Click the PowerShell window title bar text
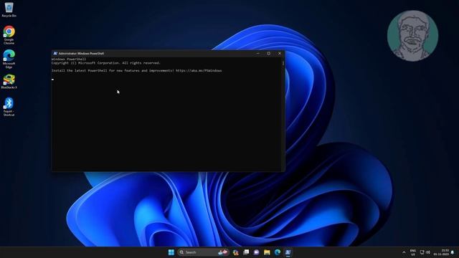This screenshot has height=258, width=459. tap(81, 54)
